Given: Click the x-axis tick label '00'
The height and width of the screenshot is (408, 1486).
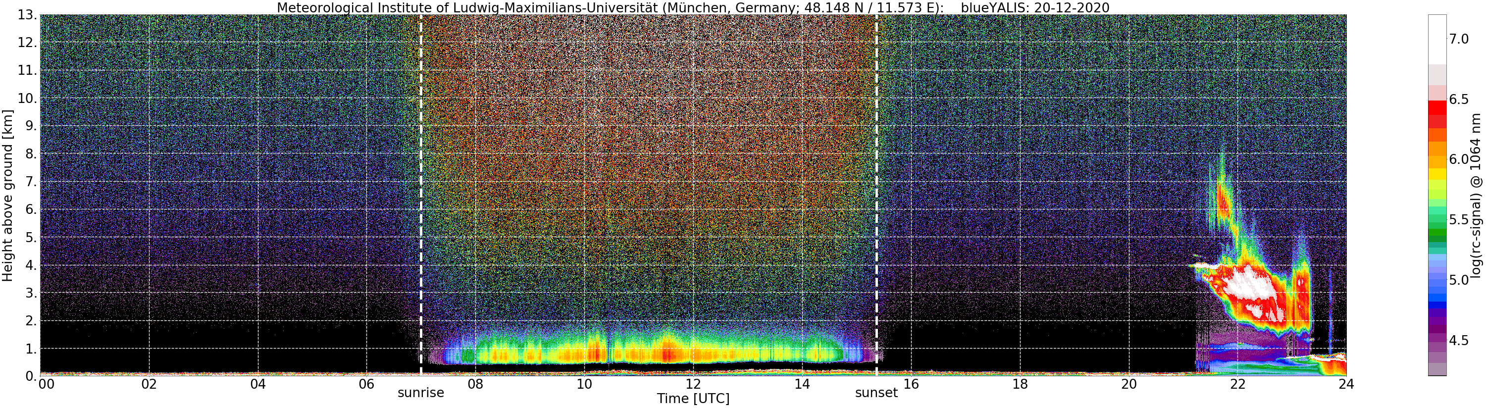Looking at the screenshot, I should pos(46,384).
